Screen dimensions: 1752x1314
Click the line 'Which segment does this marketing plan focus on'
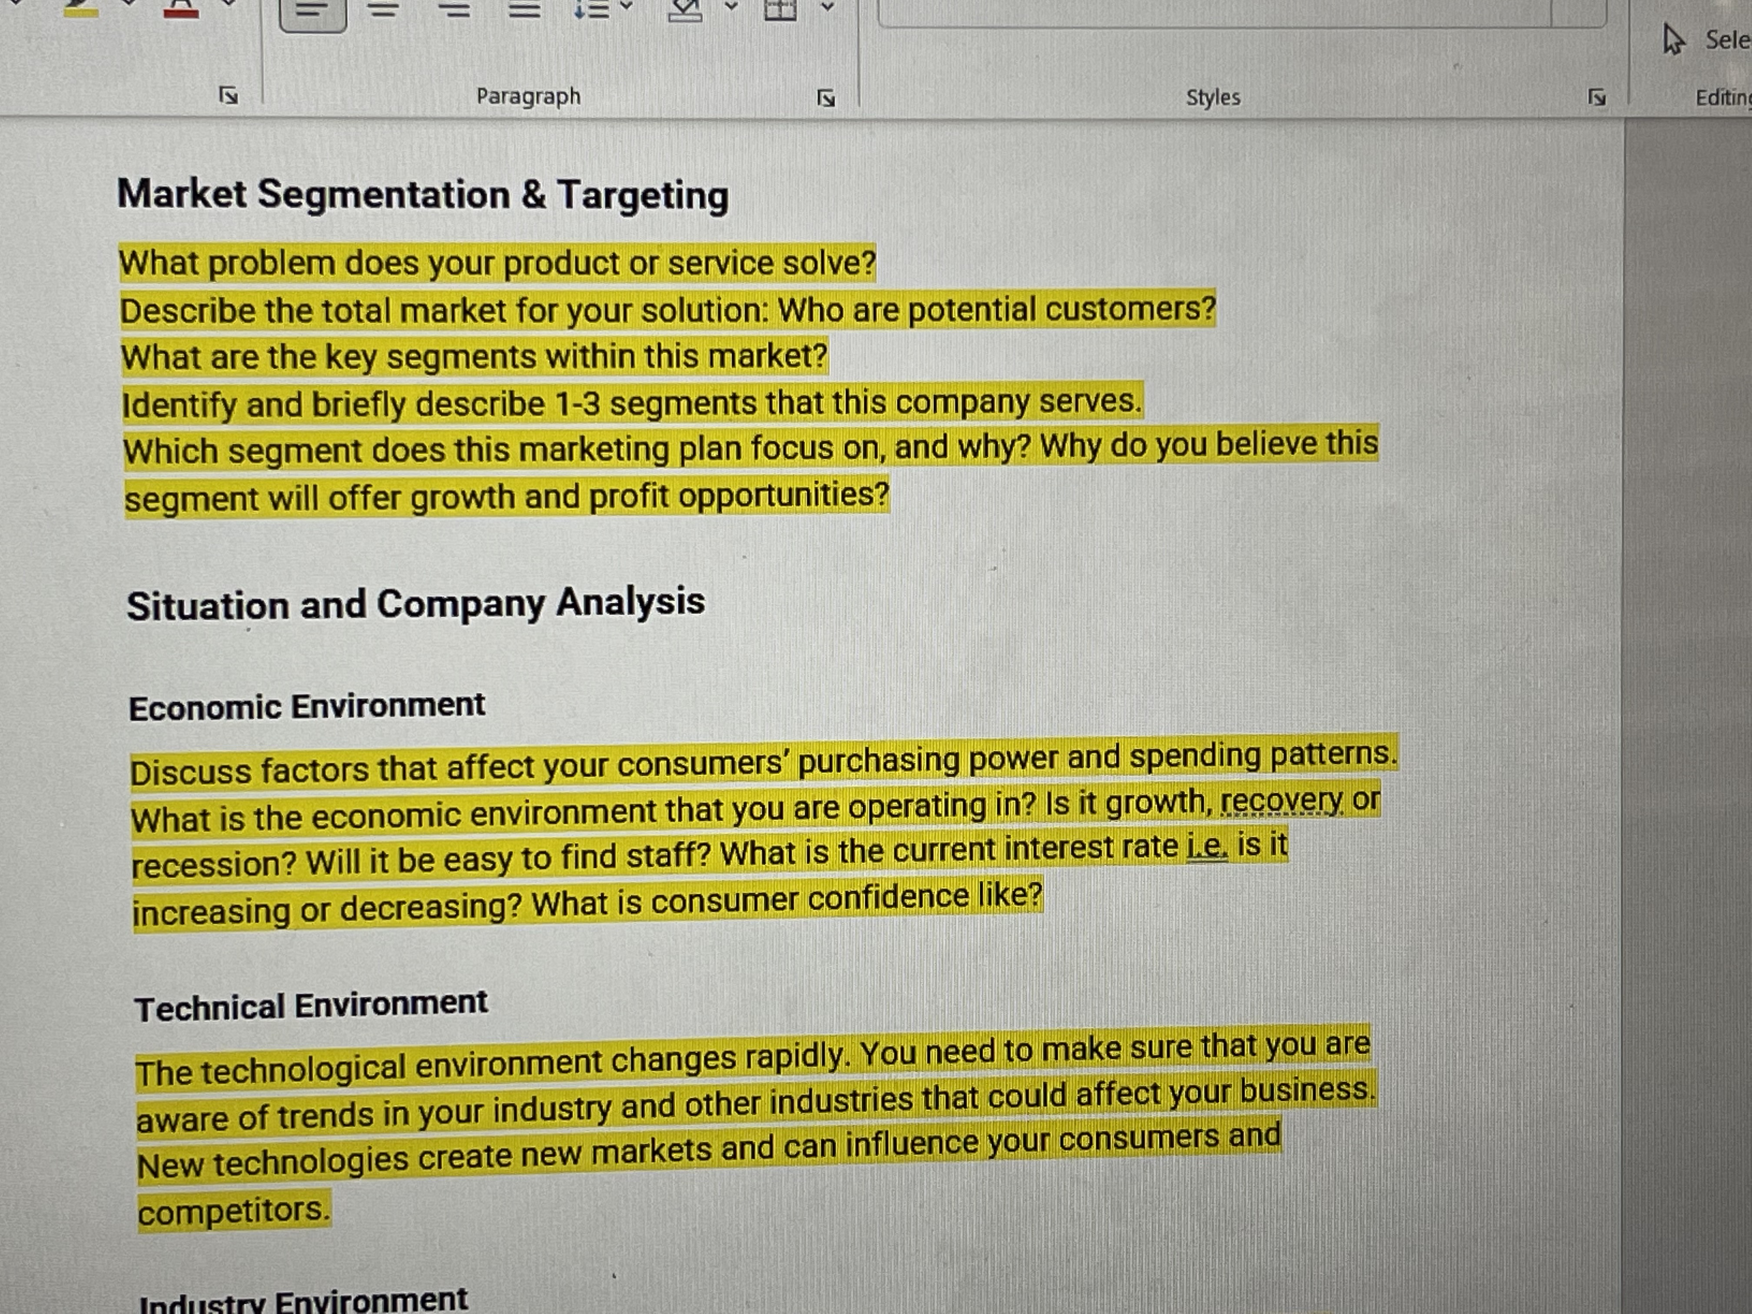(x=751, y=448)
